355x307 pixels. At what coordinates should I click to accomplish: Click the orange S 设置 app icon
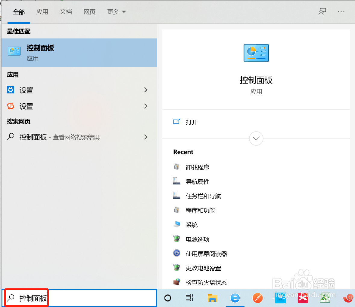[x=11, y=106]
